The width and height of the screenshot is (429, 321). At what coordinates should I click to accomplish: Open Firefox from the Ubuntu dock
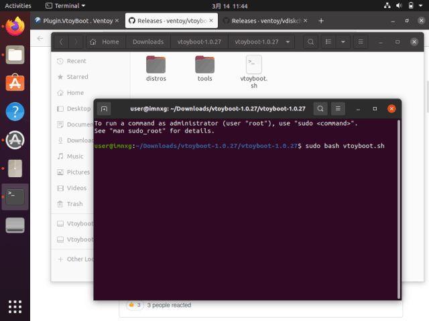15,27
